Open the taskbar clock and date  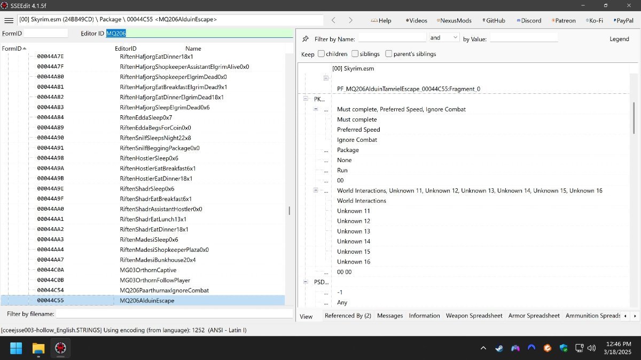tap(619, 348)
